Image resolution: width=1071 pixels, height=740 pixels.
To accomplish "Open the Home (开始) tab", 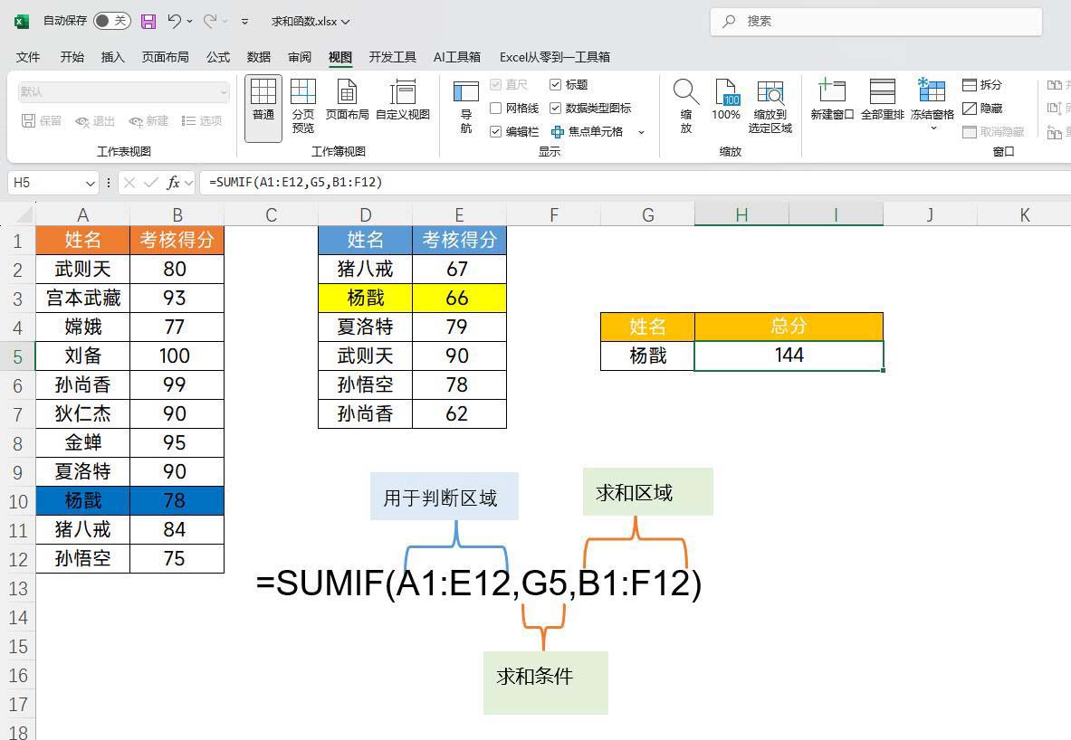I will 72,57.
